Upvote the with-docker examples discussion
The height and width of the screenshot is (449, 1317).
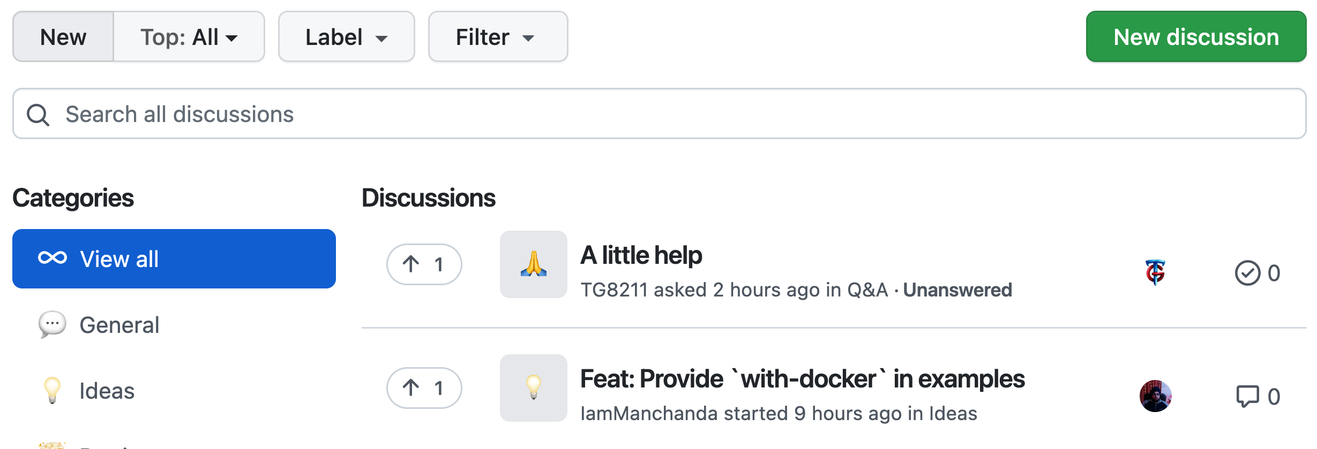point(424,388)
